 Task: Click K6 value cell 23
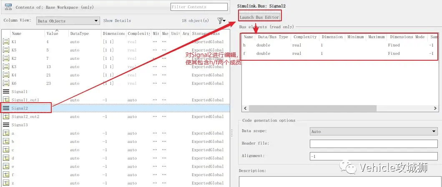coord(48,84)
